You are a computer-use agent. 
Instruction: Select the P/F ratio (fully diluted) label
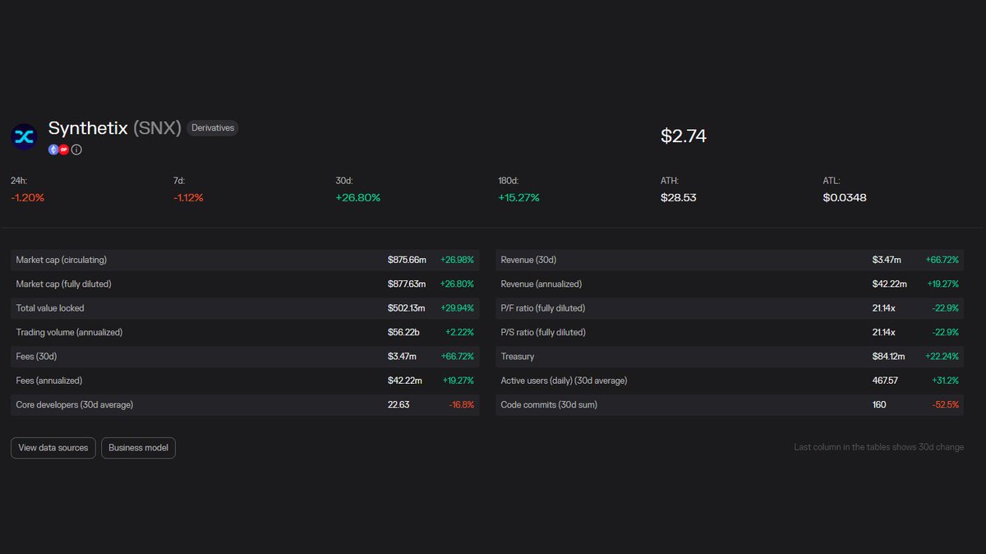[543, 308]
